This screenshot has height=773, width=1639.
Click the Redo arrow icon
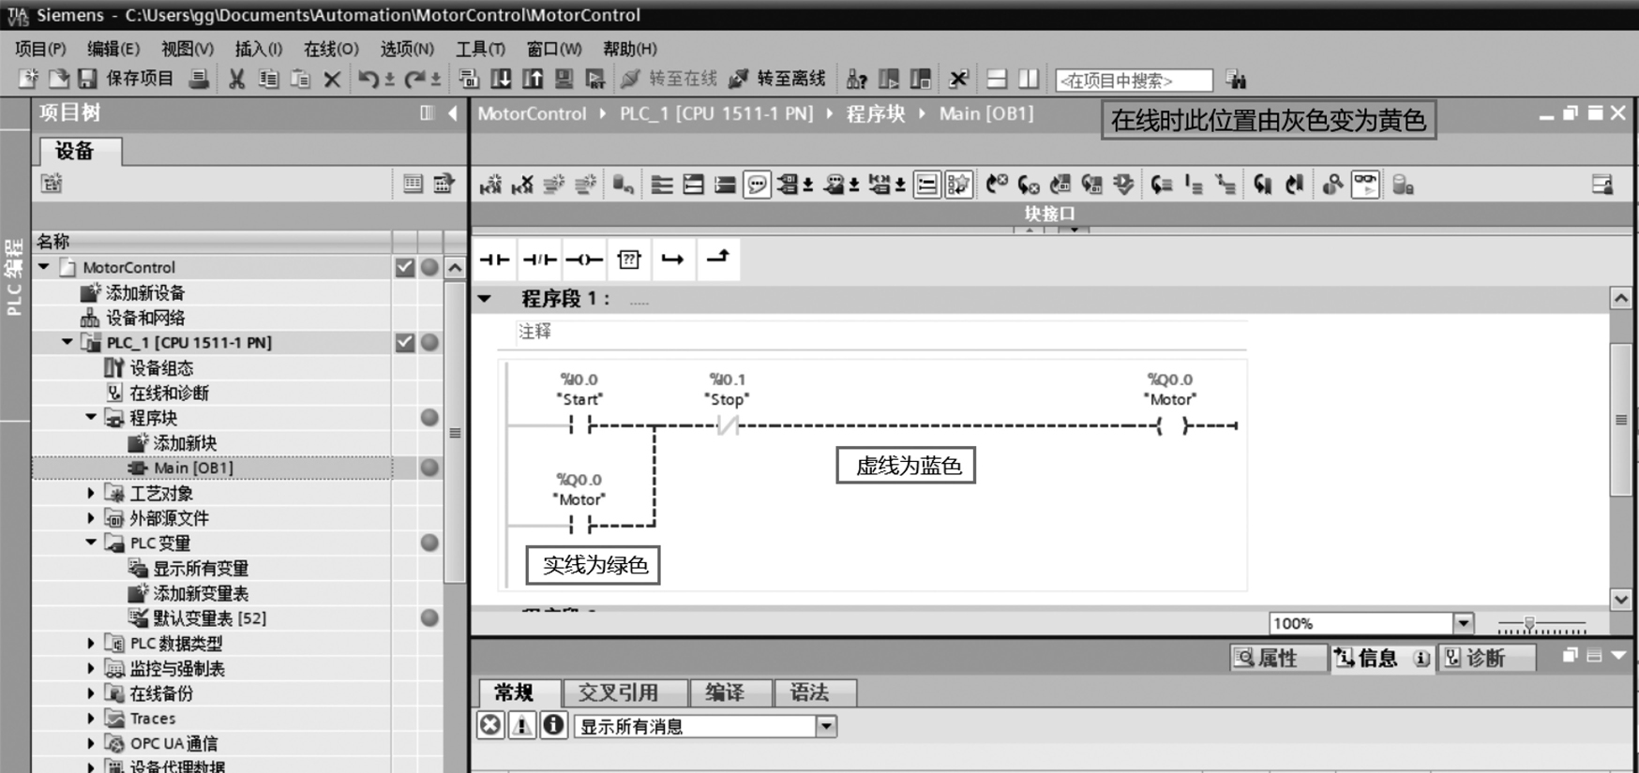pyautogui.click(x=414, y=80)
